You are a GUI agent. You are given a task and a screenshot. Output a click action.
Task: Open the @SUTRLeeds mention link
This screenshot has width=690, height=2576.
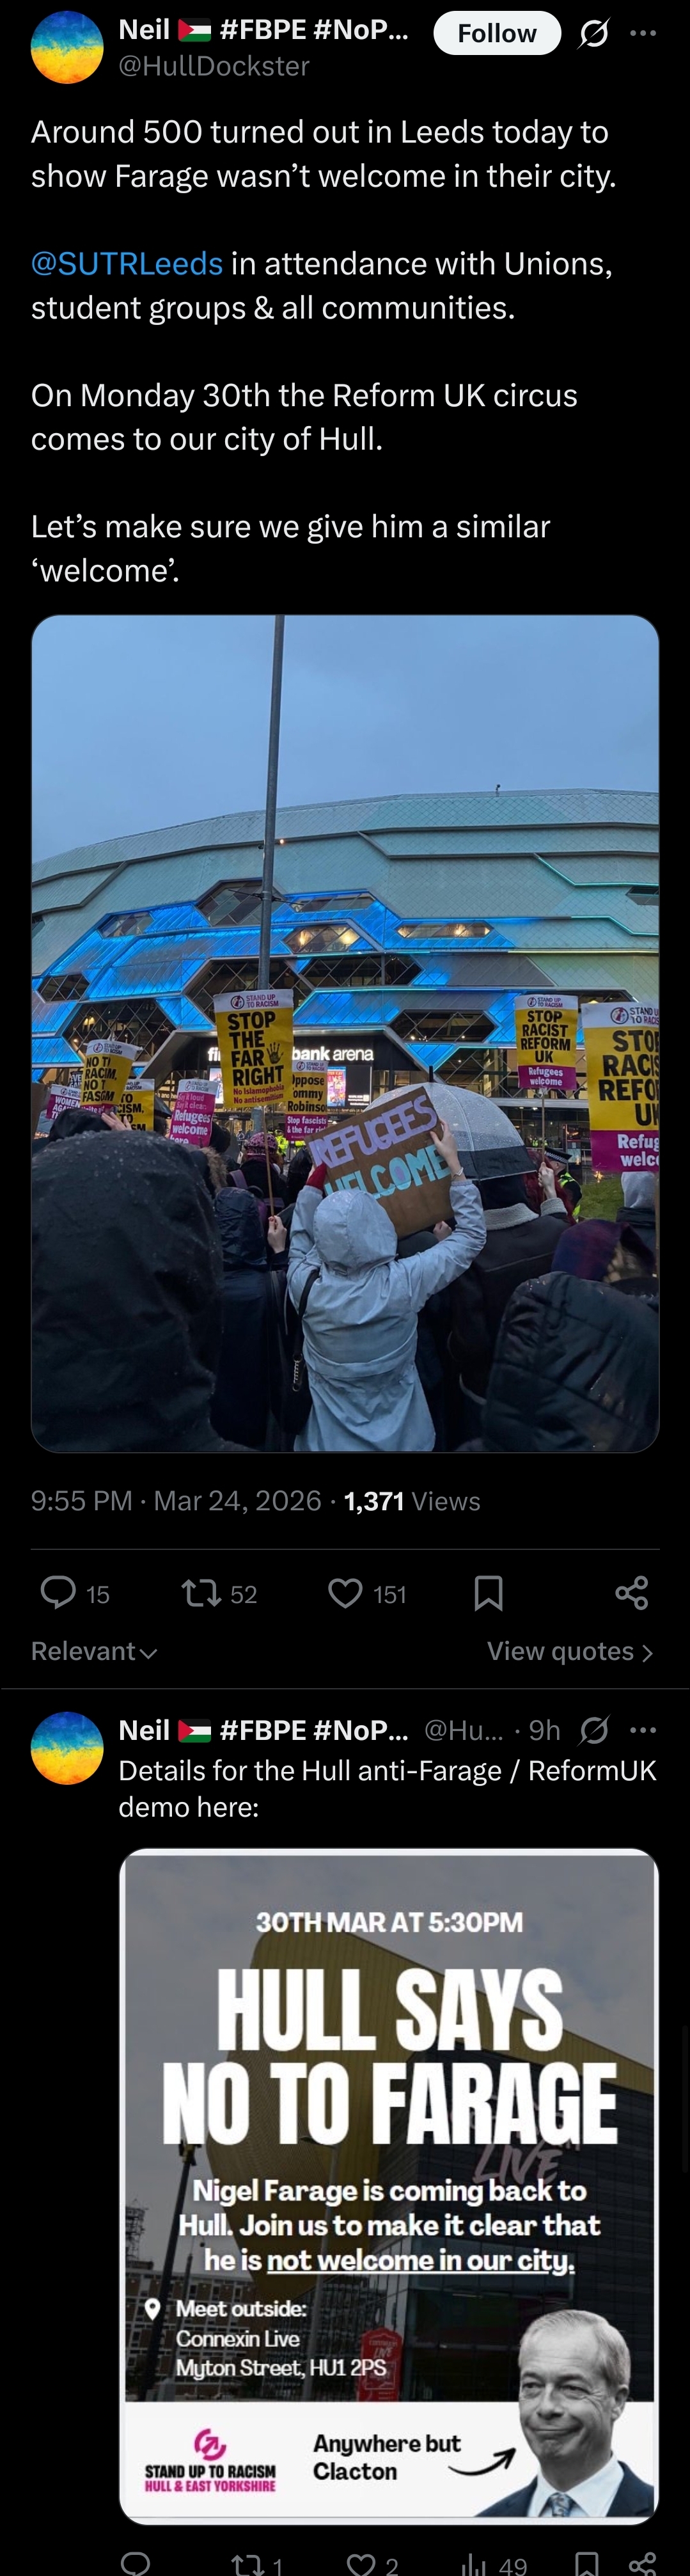127,263
